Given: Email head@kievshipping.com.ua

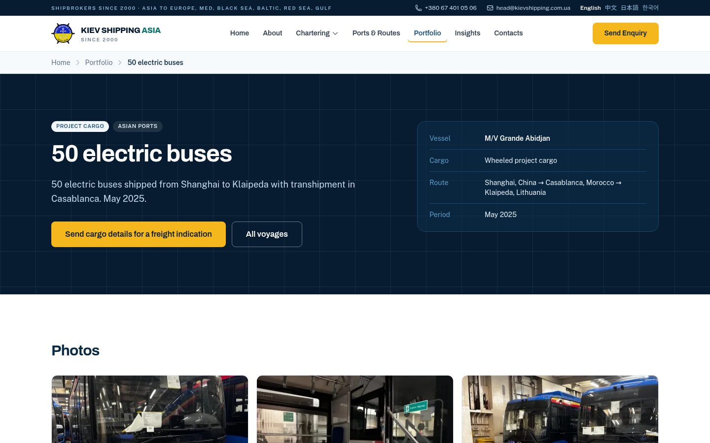Looking at the screenshot, I should click(533, 8).
